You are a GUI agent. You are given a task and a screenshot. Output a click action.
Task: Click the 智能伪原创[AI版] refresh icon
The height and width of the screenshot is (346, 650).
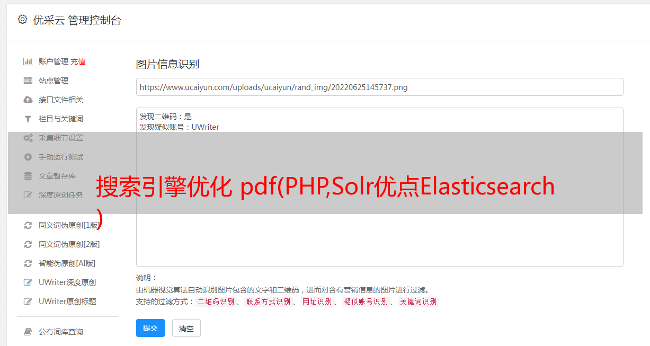(x=28, y=263)
